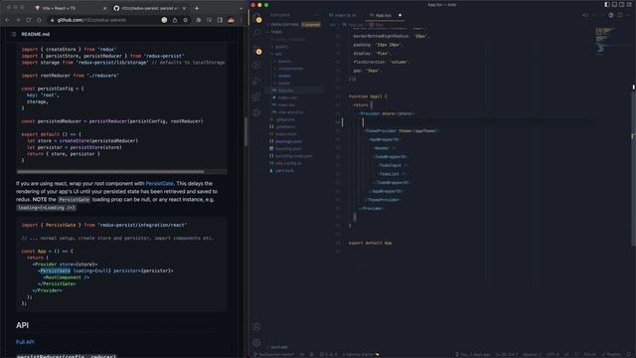This screenshot has height=358, width=636.
Task: Reload the GitHub page
Action: click(29, 20)
